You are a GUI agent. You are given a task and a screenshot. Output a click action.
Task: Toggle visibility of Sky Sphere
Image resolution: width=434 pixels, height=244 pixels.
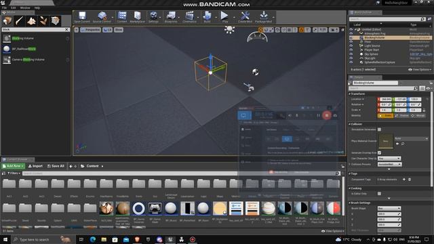coord(351,54)
